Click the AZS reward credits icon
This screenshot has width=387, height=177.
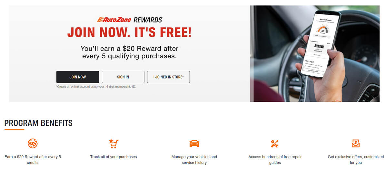tap(33, 143)
